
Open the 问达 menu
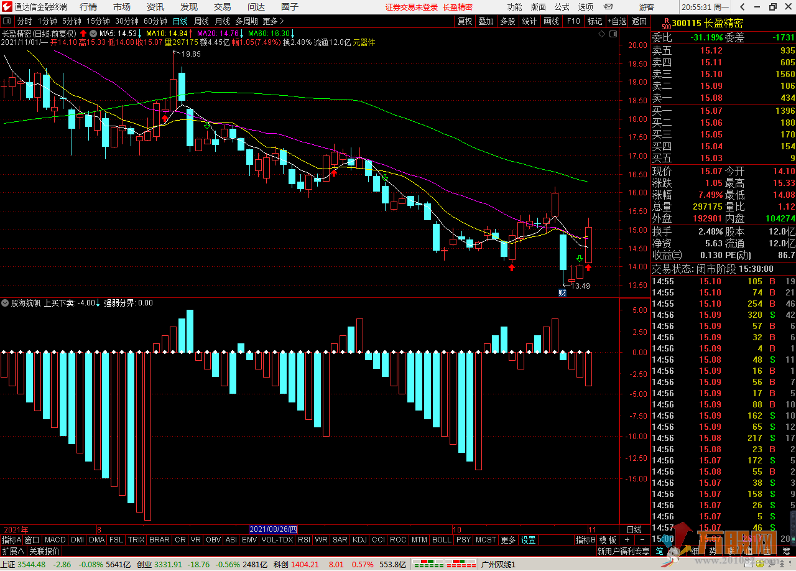click(x=256, y=7)
